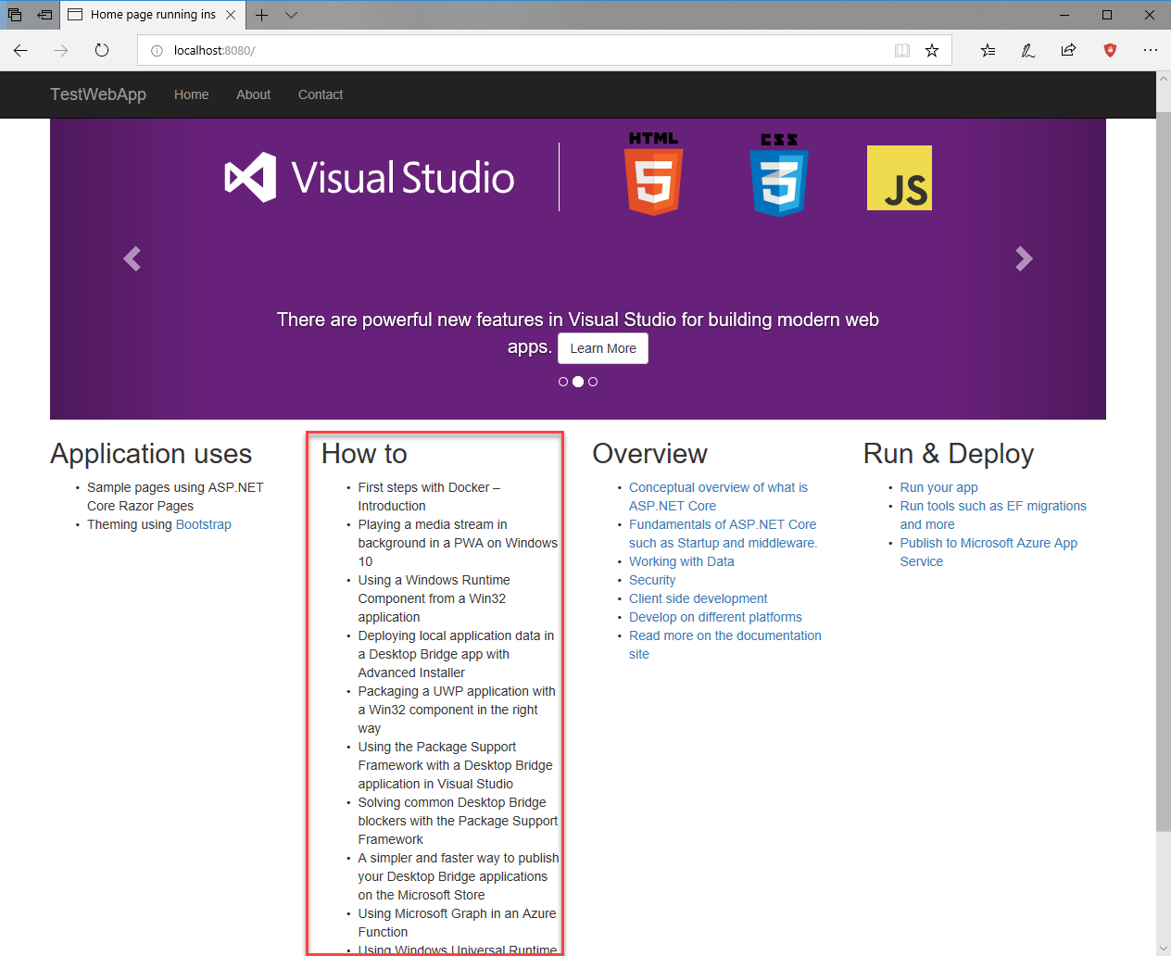1171x956 pixels.
Task: Select the third carousel slide indicator dot
Action: click(x=593, y=381)
